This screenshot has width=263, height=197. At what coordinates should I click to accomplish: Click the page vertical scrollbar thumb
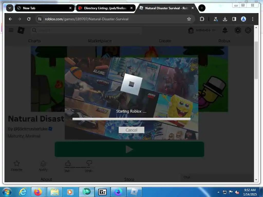pos(256,60)
